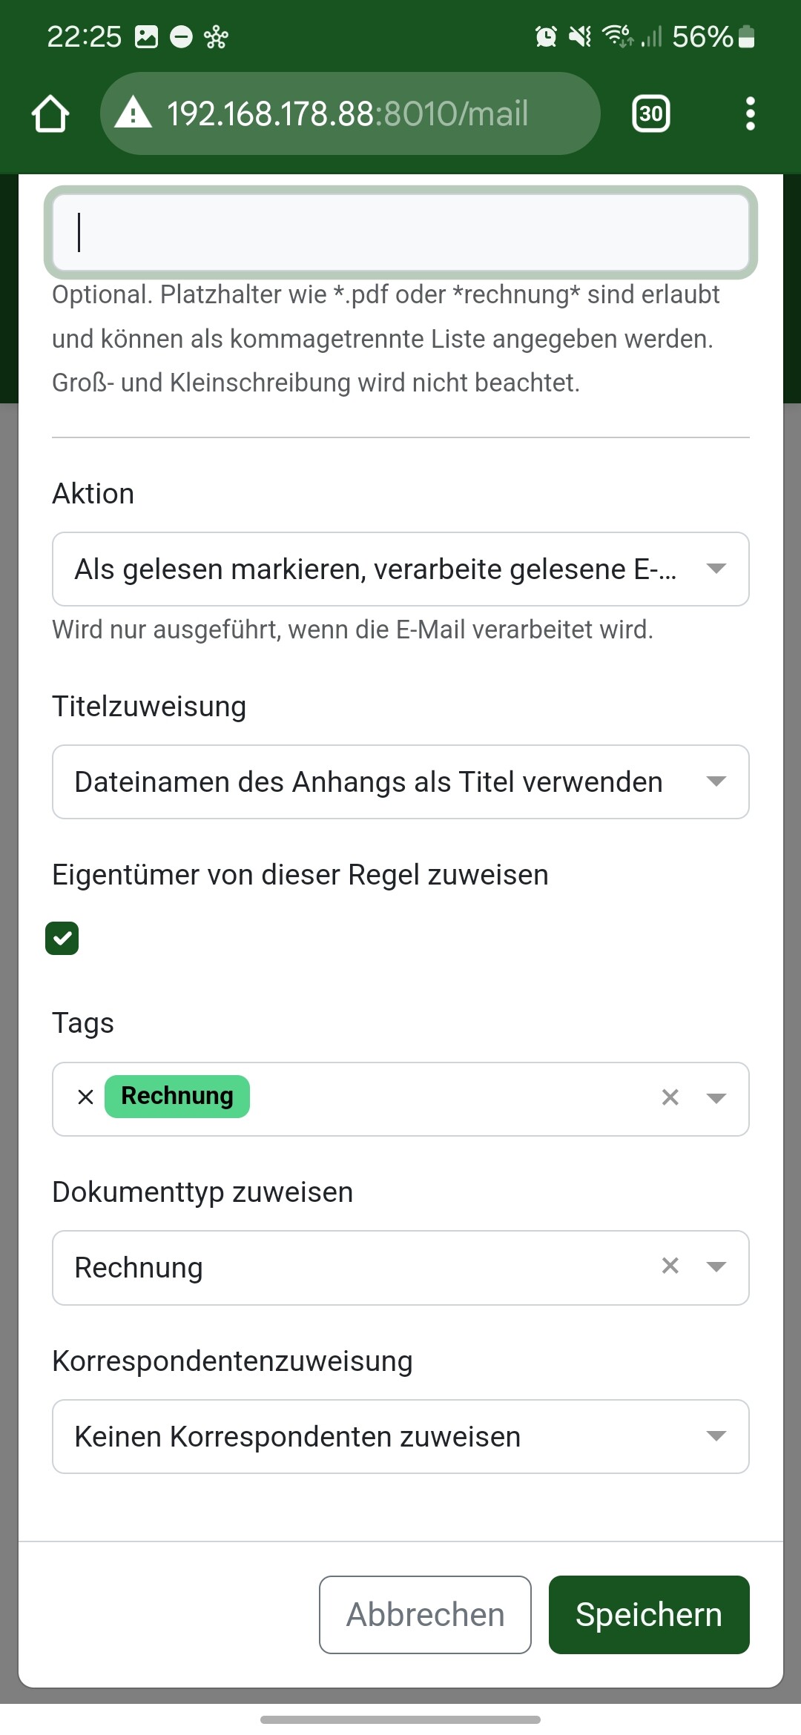Expand the Aktion dropdown
This screenshot has width=801, height=1735.
(x=400, y=569)
